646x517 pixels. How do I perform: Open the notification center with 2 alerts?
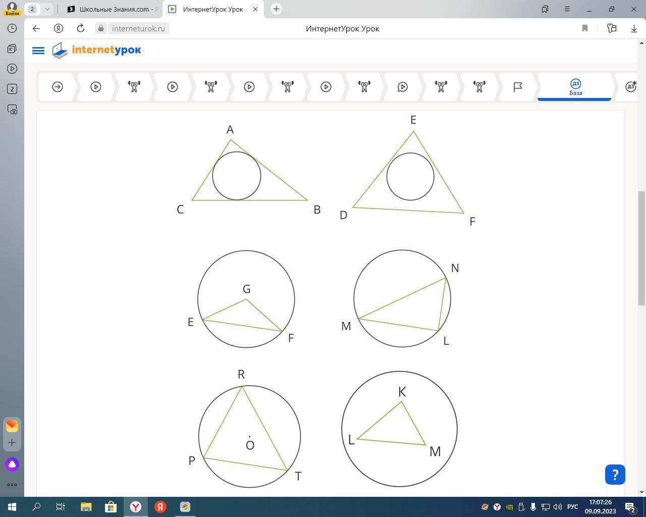pos(631,507)
